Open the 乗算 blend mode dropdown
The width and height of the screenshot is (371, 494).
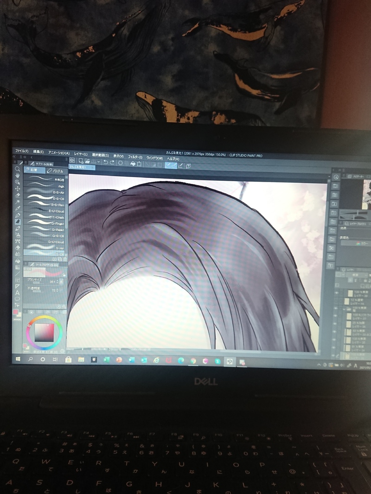[x=356, y=276]
